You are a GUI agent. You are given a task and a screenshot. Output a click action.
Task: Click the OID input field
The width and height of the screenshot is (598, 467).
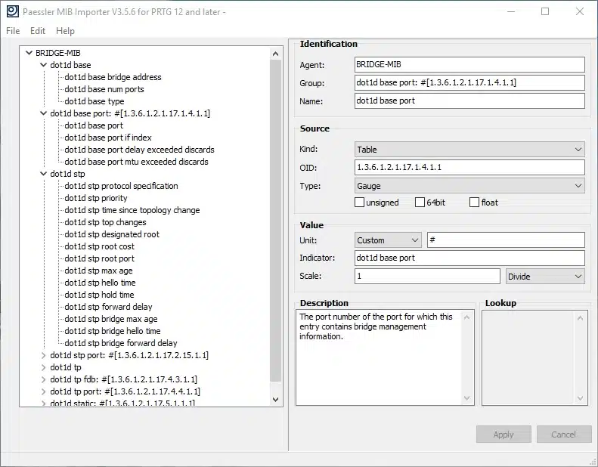tap(469, 167)
